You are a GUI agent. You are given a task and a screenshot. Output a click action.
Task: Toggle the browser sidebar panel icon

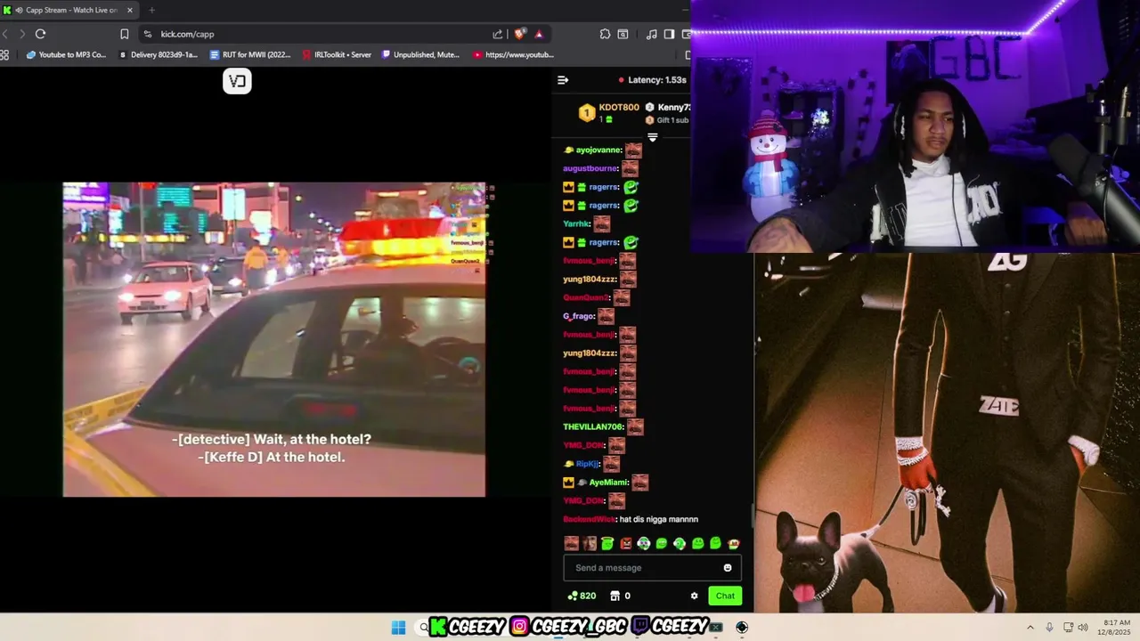(669, 34)
